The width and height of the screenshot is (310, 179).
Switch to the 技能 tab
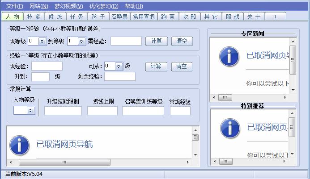[x=34, y=17]
